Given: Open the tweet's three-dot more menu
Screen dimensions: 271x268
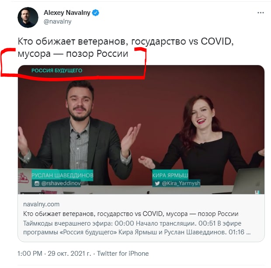Looking at the screenshot, I should click(x=261, y=13).
